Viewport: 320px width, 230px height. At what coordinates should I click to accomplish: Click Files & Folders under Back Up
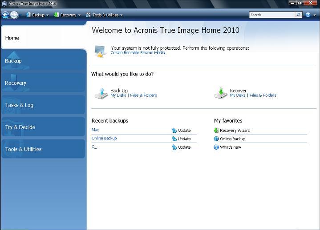(x=143, y=95)
